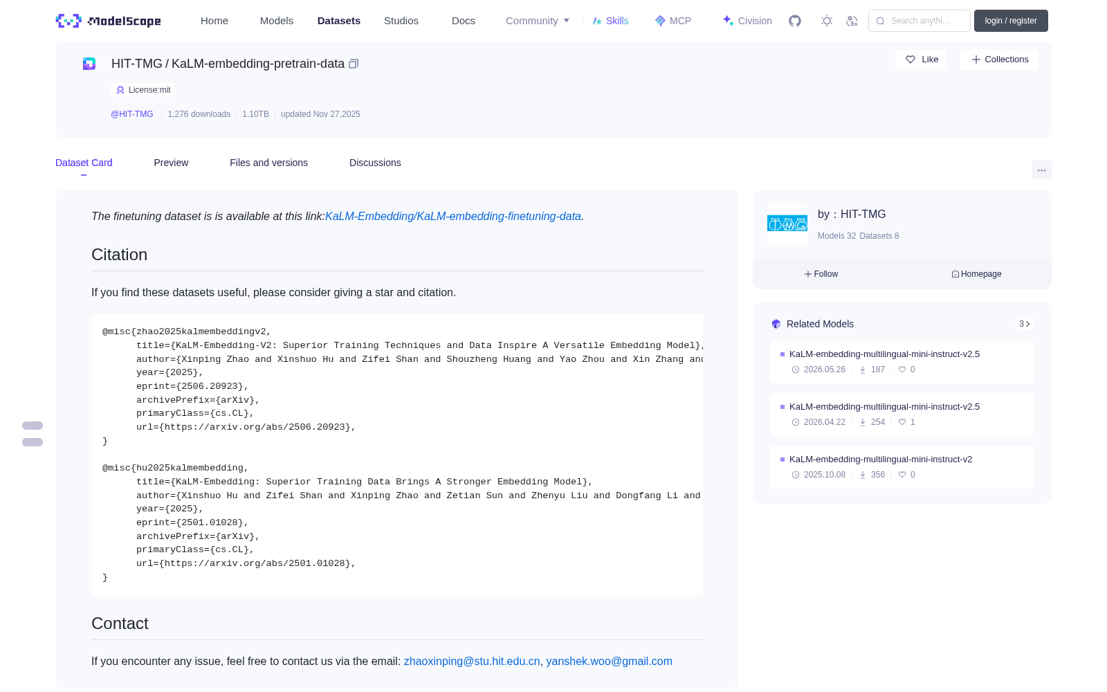The image size is (1107, 692).
Task: Expand the Community dropdown menu
Action: 538,21
